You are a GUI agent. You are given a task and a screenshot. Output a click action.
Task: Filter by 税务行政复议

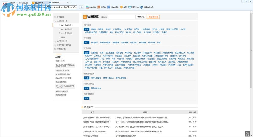96,78
